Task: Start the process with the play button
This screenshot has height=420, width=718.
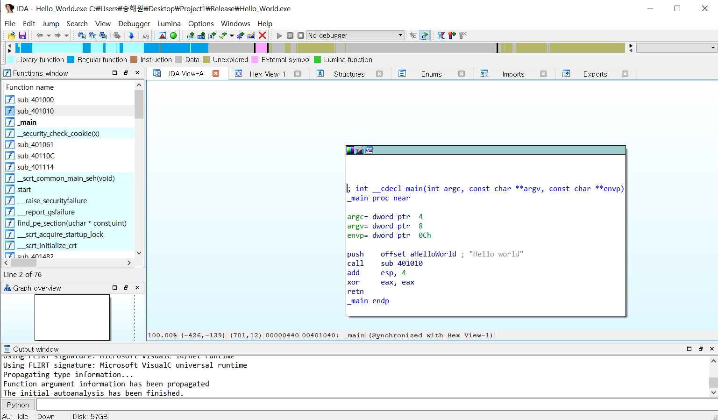Action: click(x=279, y=36)
